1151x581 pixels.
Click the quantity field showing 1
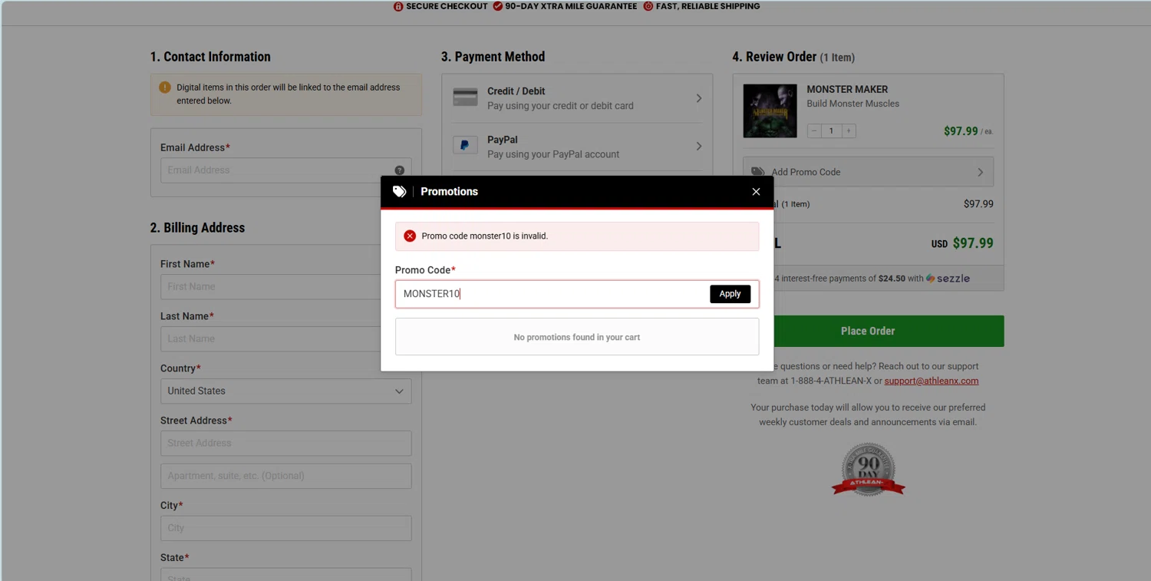coord(831,131)
